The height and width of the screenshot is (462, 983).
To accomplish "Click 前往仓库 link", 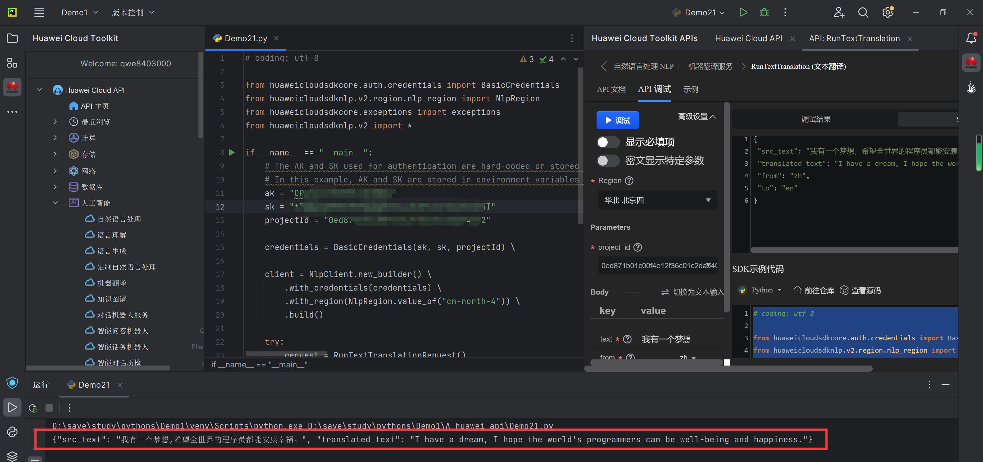I will click(813, 291).
